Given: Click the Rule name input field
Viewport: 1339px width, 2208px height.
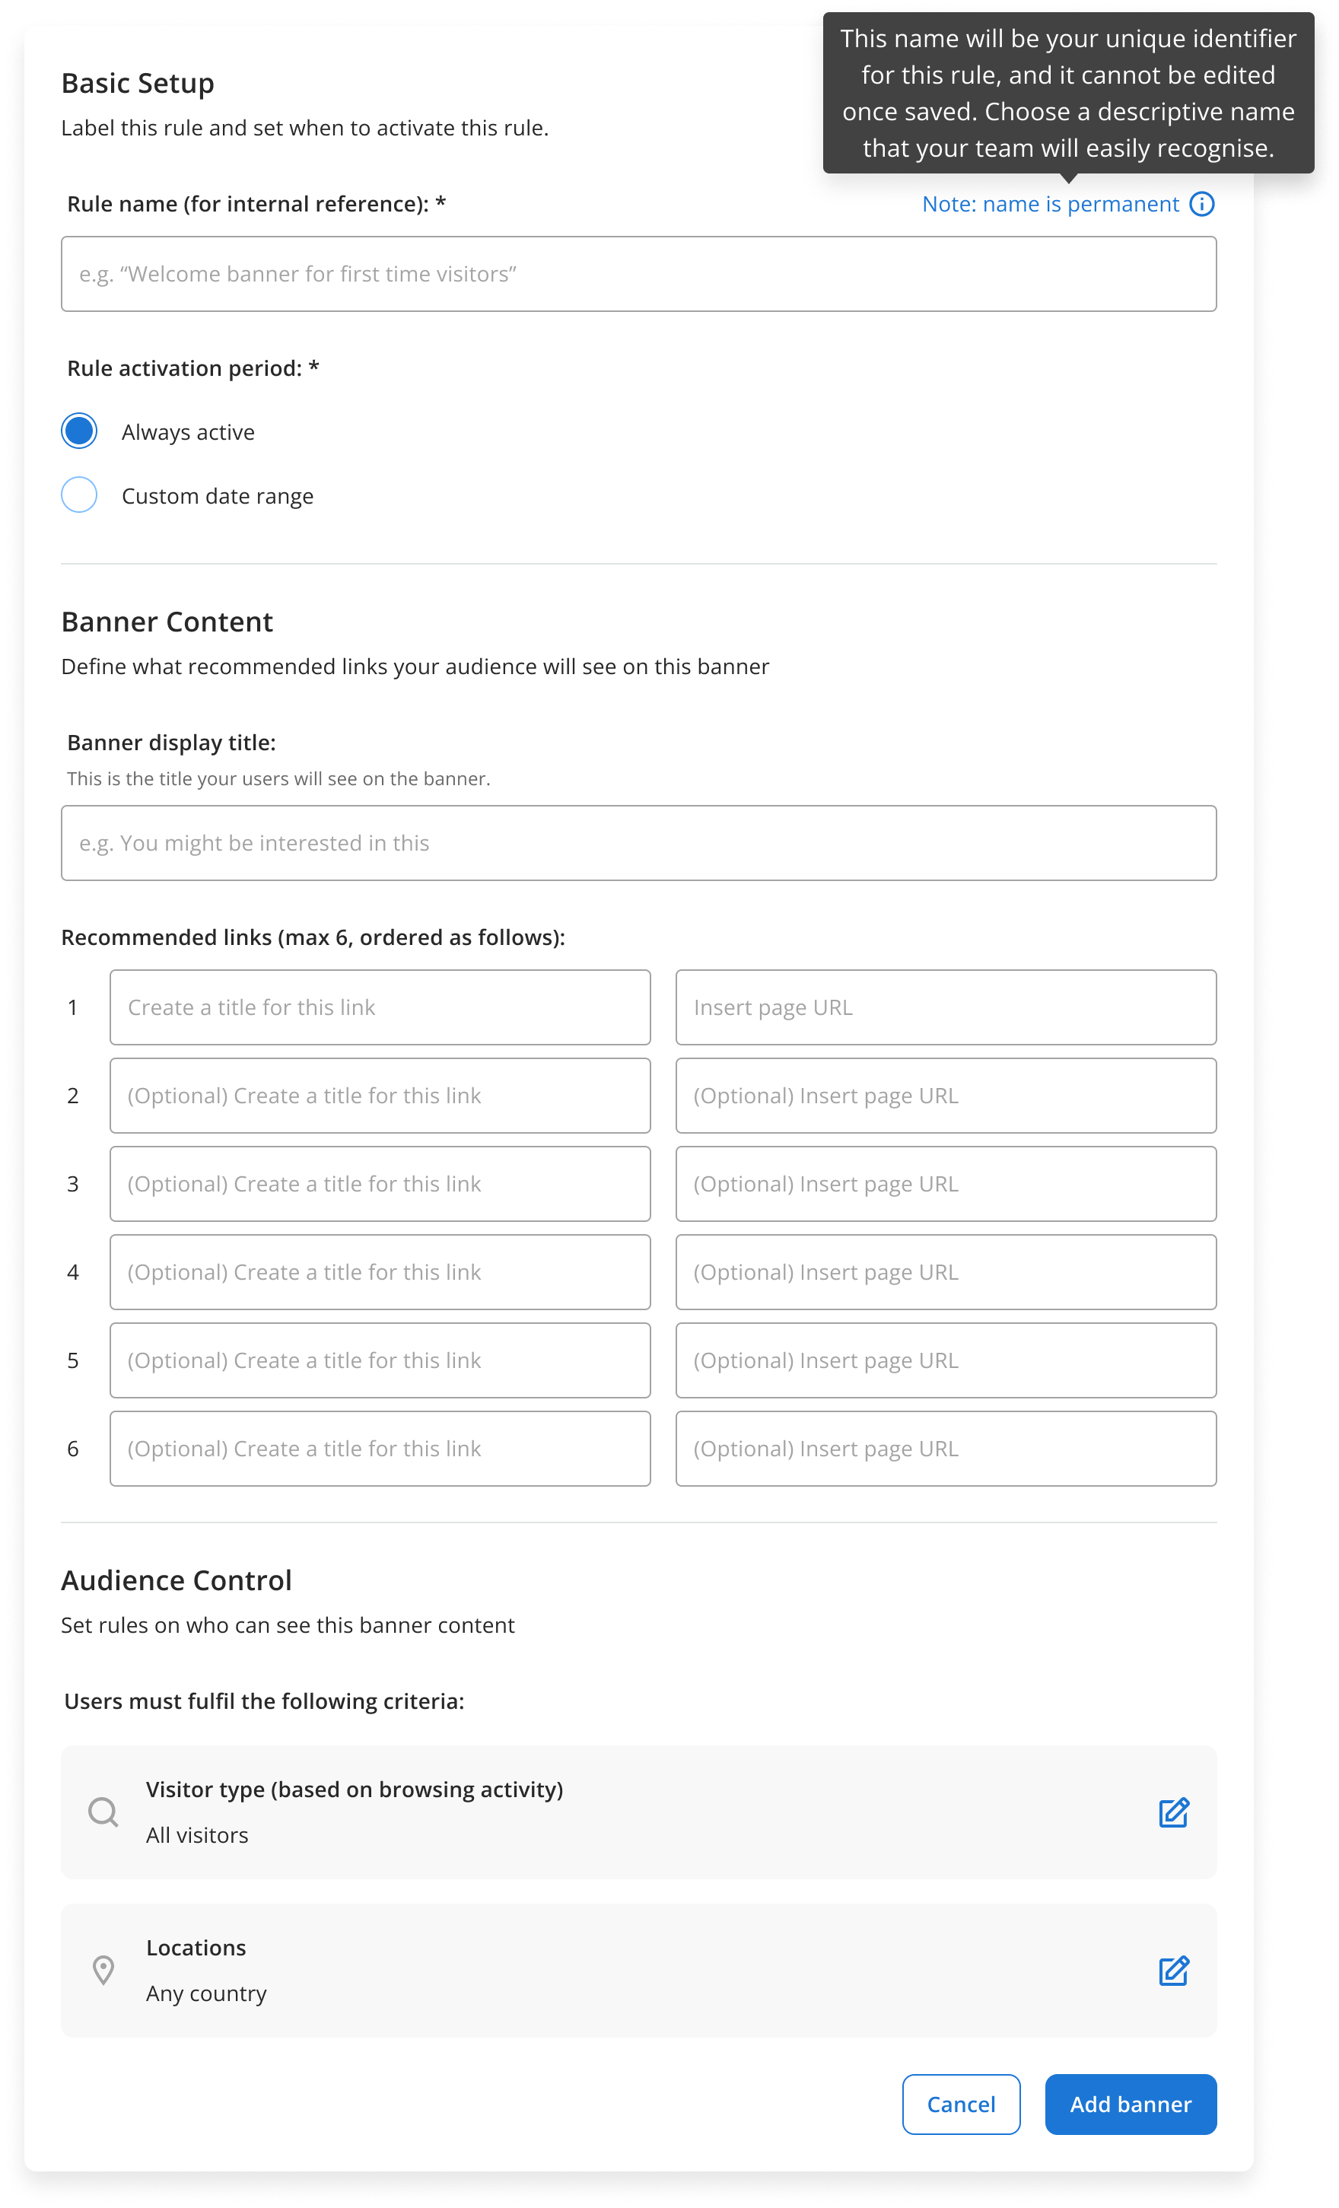Looking at the screenshot, I should [x=638, y=273].
